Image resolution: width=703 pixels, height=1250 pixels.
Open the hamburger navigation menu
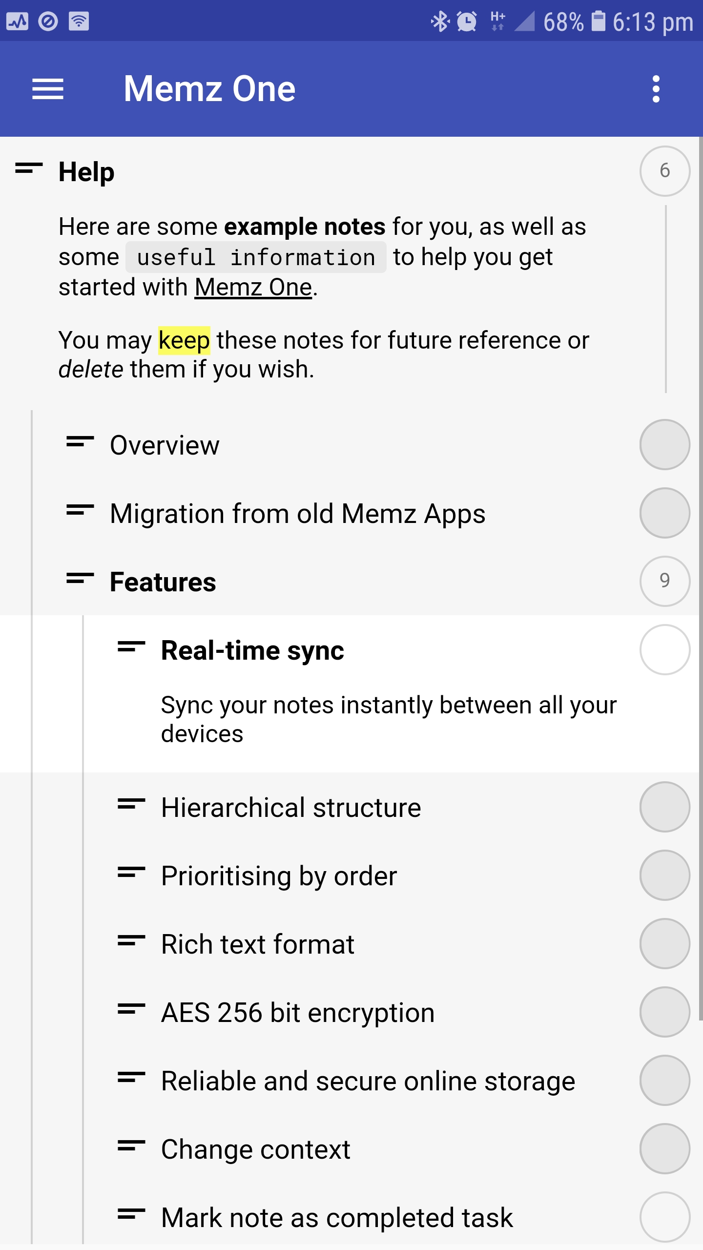tap(48, 89)
